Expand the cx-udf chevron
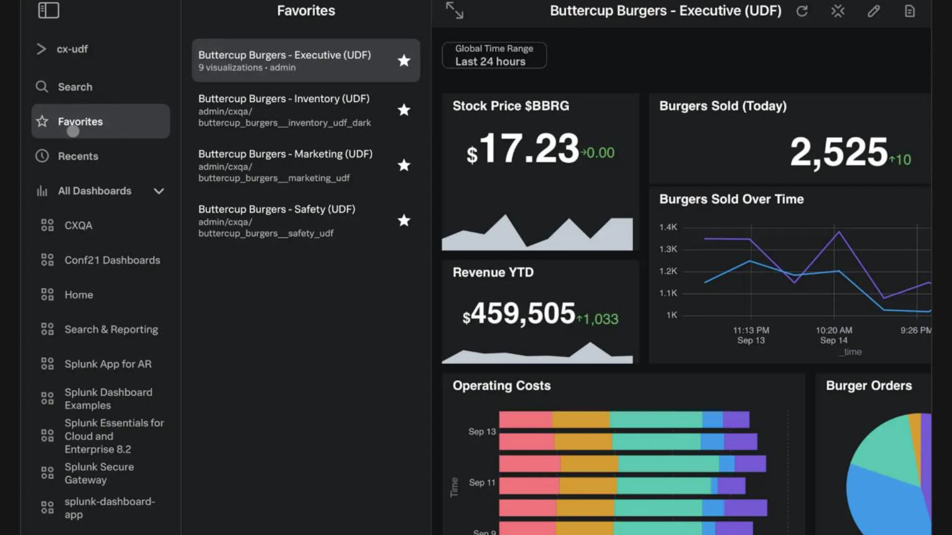Screen dimensions: 952x535 (41, 49)
